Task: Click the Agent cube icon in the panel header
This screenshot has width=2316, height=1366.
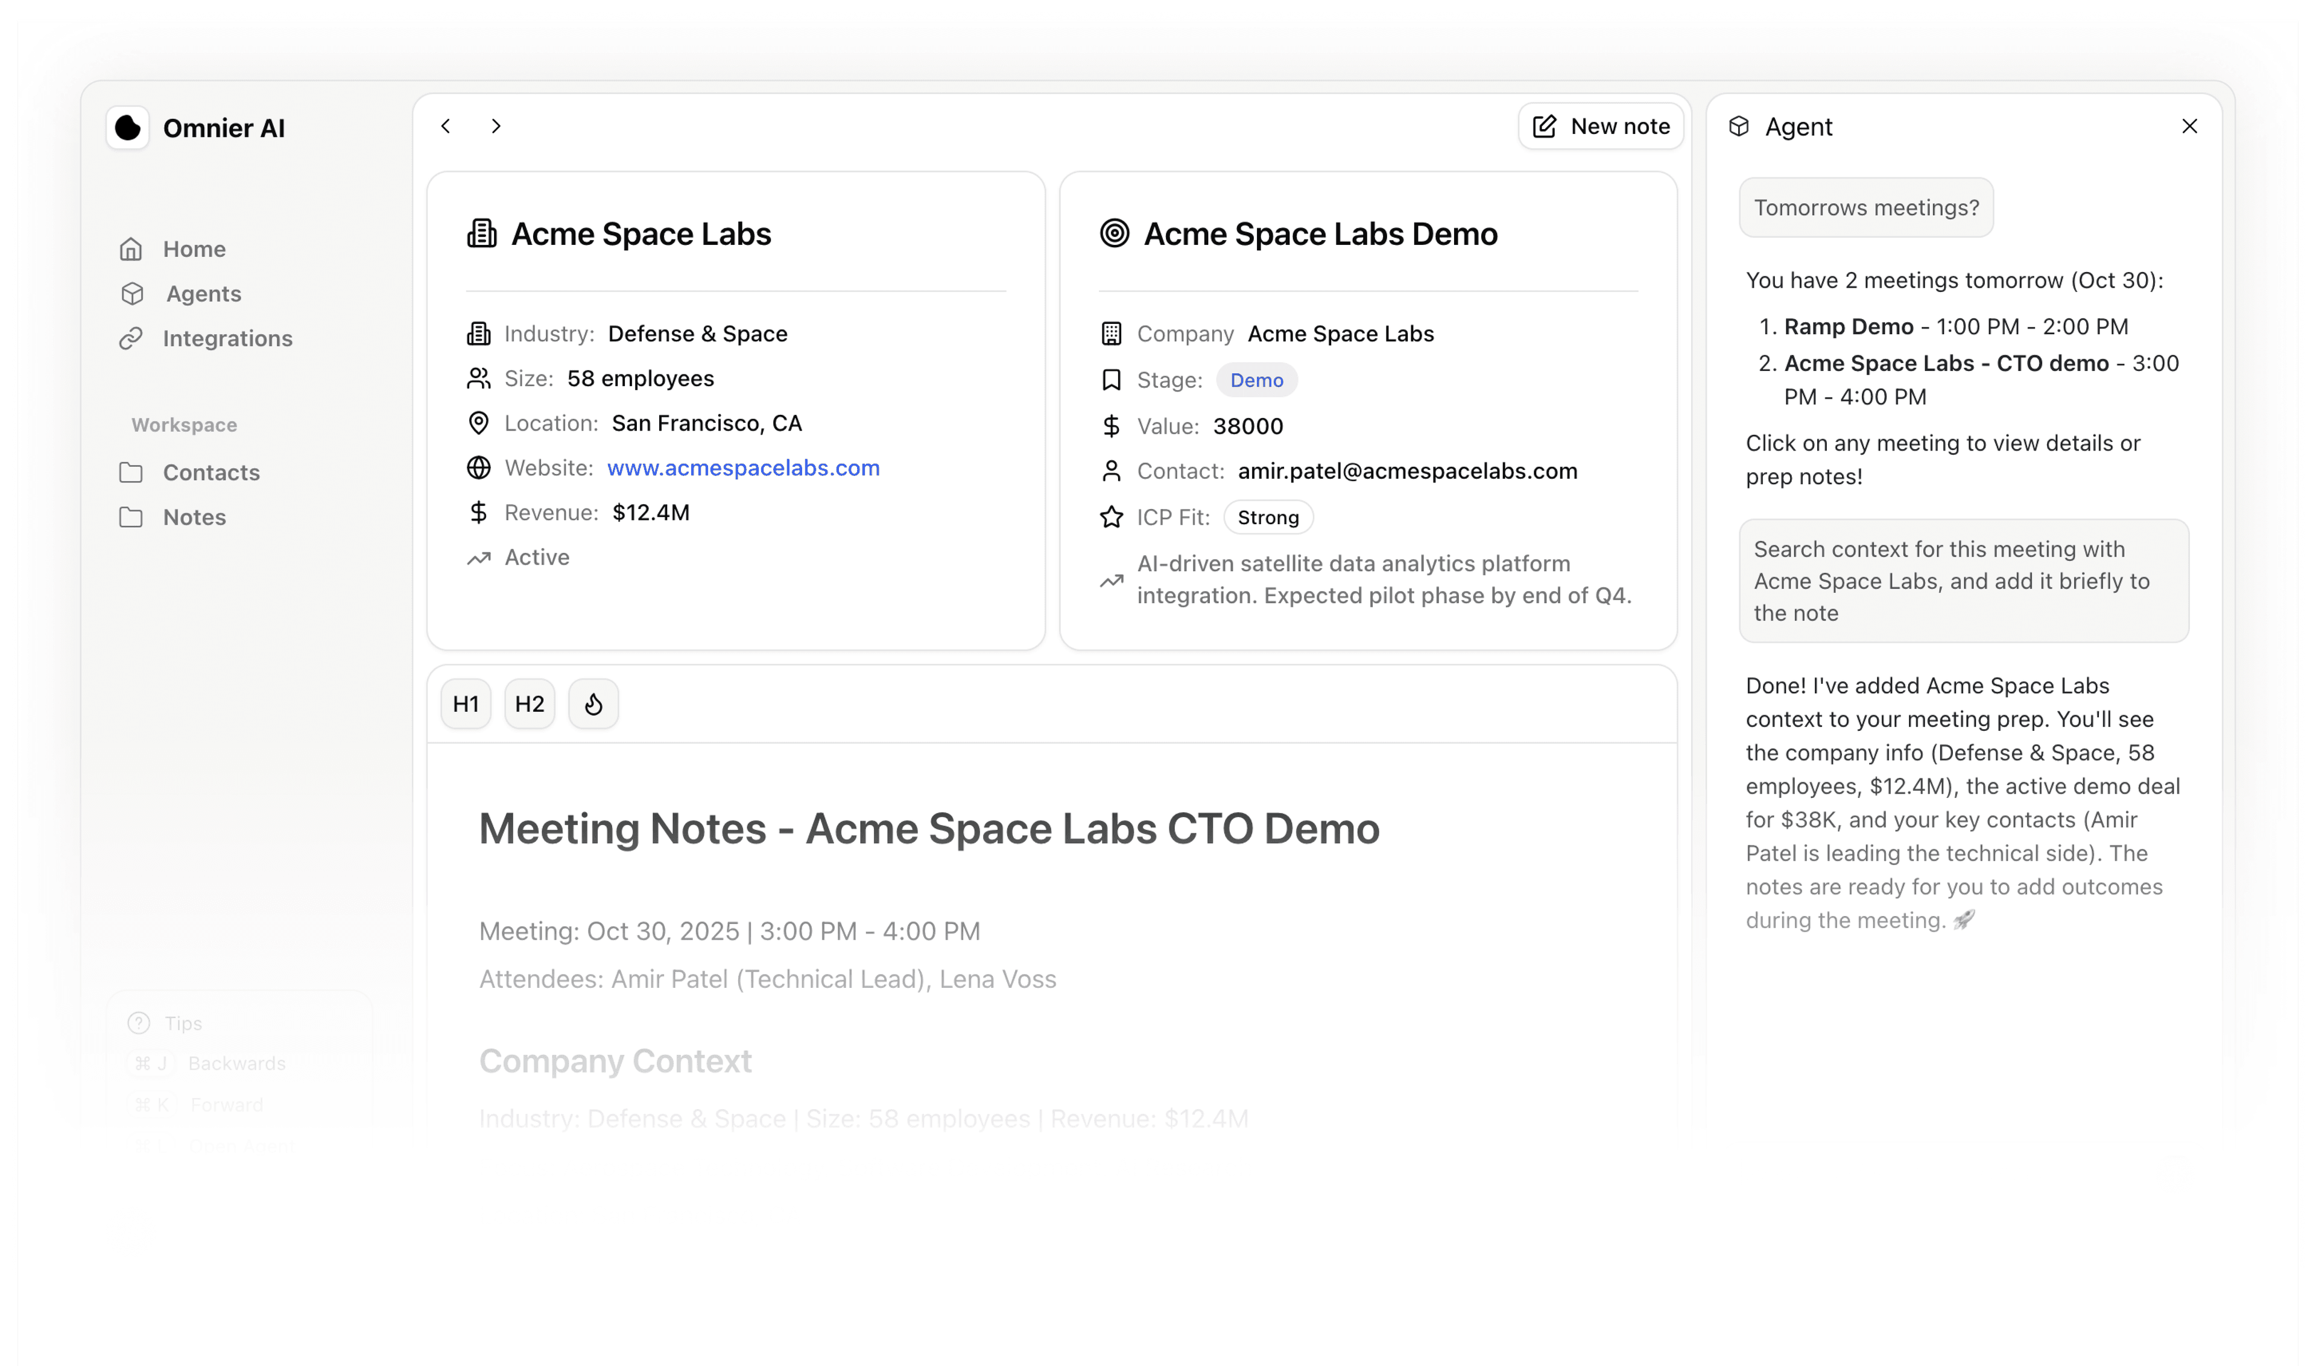Action: pyautogui.click(x=1739, y=126)
